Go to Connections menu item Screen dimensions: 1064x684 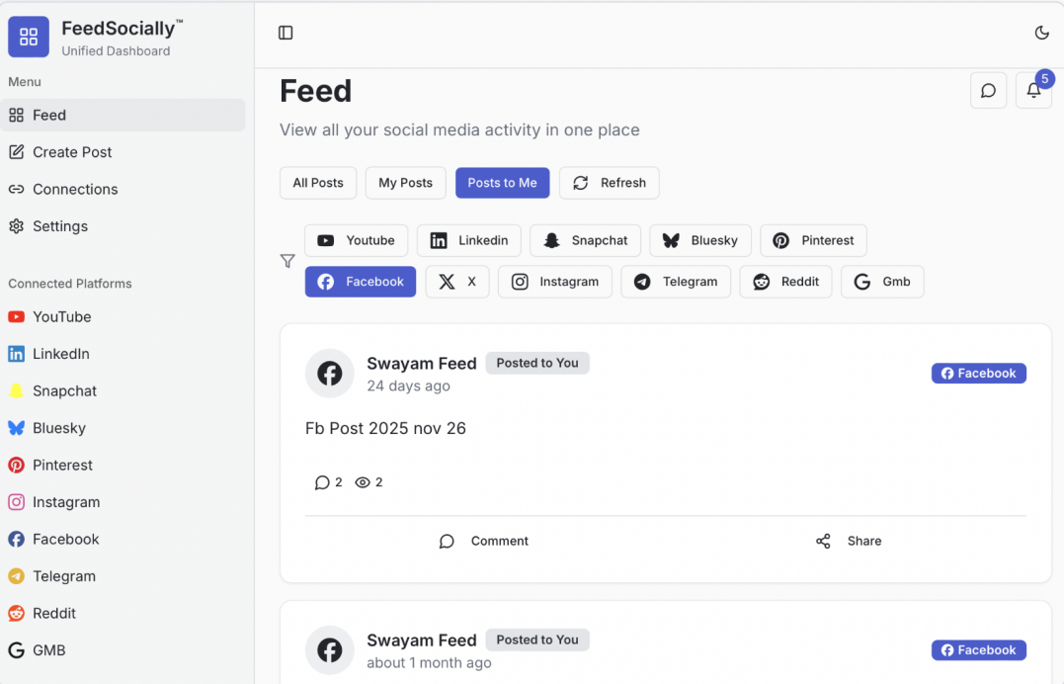(x=75, y=189)
